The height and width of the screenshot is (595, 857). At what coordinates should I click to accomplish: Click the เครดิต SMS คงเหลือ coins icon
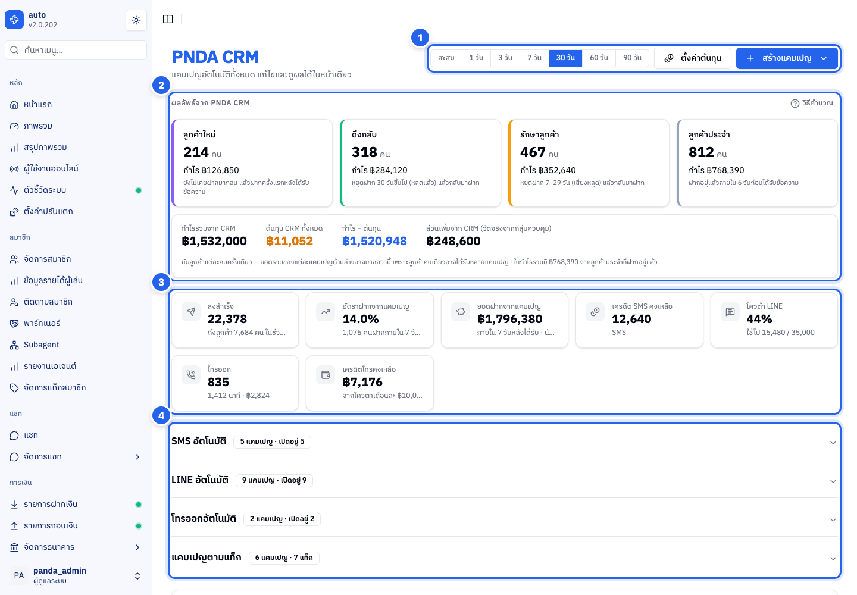click(595, 312)
